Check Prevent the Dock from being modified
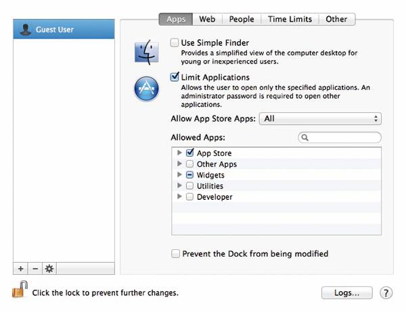The image size is (406, 312). point(176,254)
